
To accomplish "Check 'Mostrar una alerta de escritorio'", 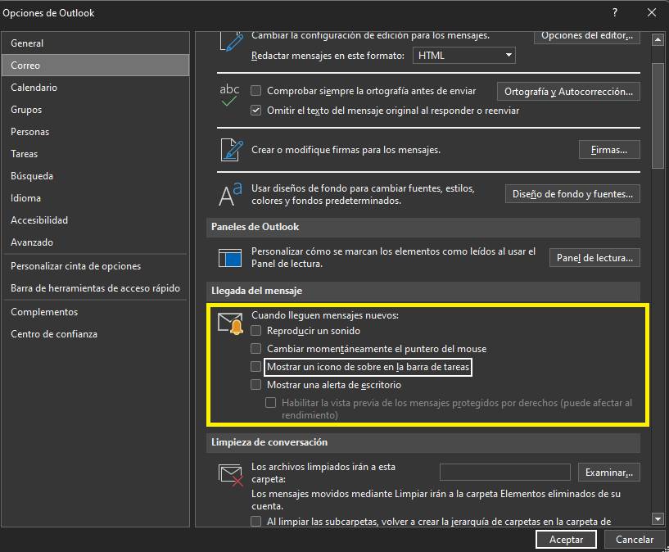I will [x=255, y=385].
